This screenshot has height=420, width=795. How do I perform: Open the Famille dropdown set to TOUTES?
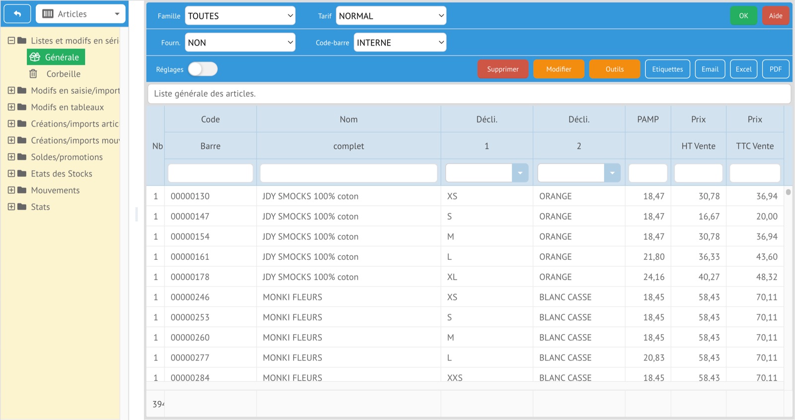coord(240,16)
